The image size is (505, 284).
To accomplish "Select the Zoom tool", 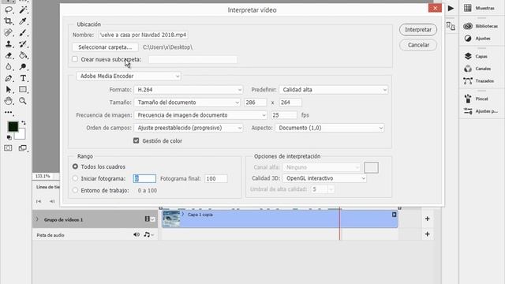I will [23, 101].
